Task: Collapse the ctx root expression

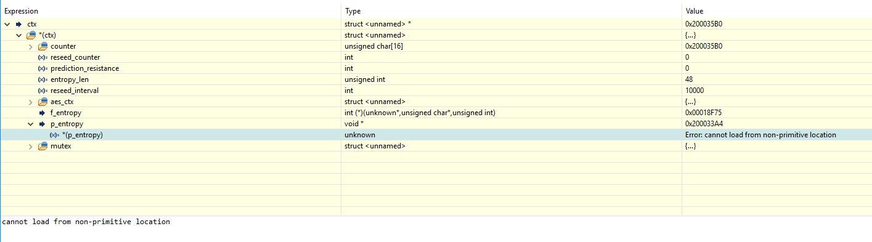Action: (7, 24)
